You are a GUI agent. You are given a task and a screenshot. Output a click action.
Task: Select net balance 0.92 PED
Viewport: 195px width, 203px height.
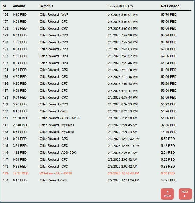pyautogui.click(x=168, y=160)
